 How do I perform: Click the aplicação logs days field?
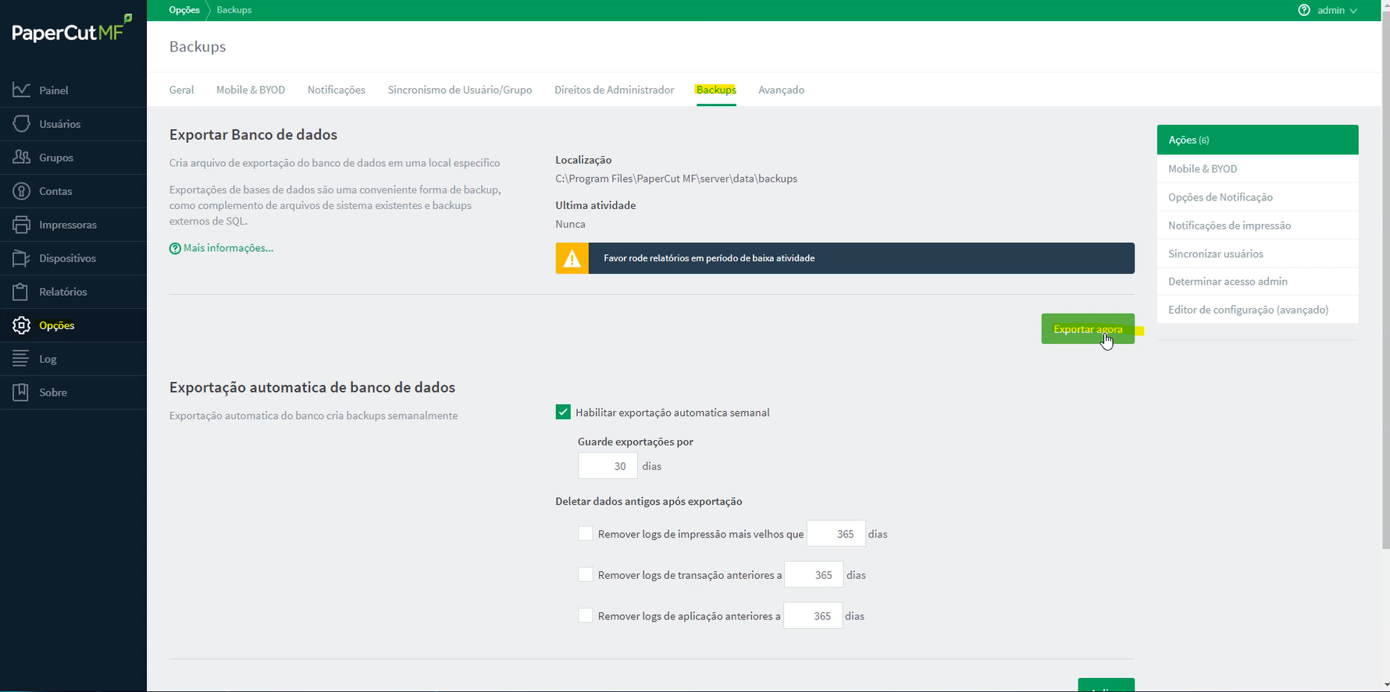(813, 616)
